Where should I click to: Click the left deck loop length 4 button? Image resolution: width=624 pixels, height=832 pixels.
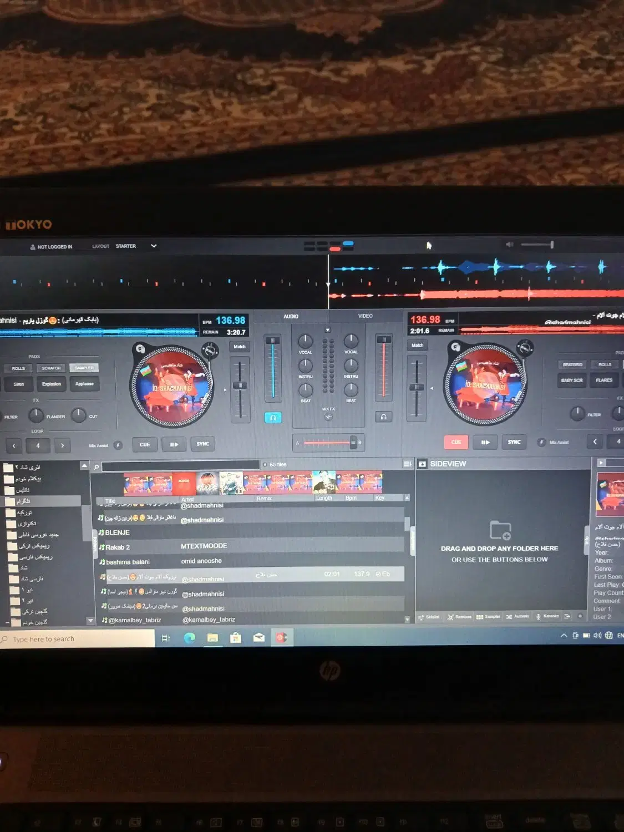pyautogui.click(x=38, y=445)
